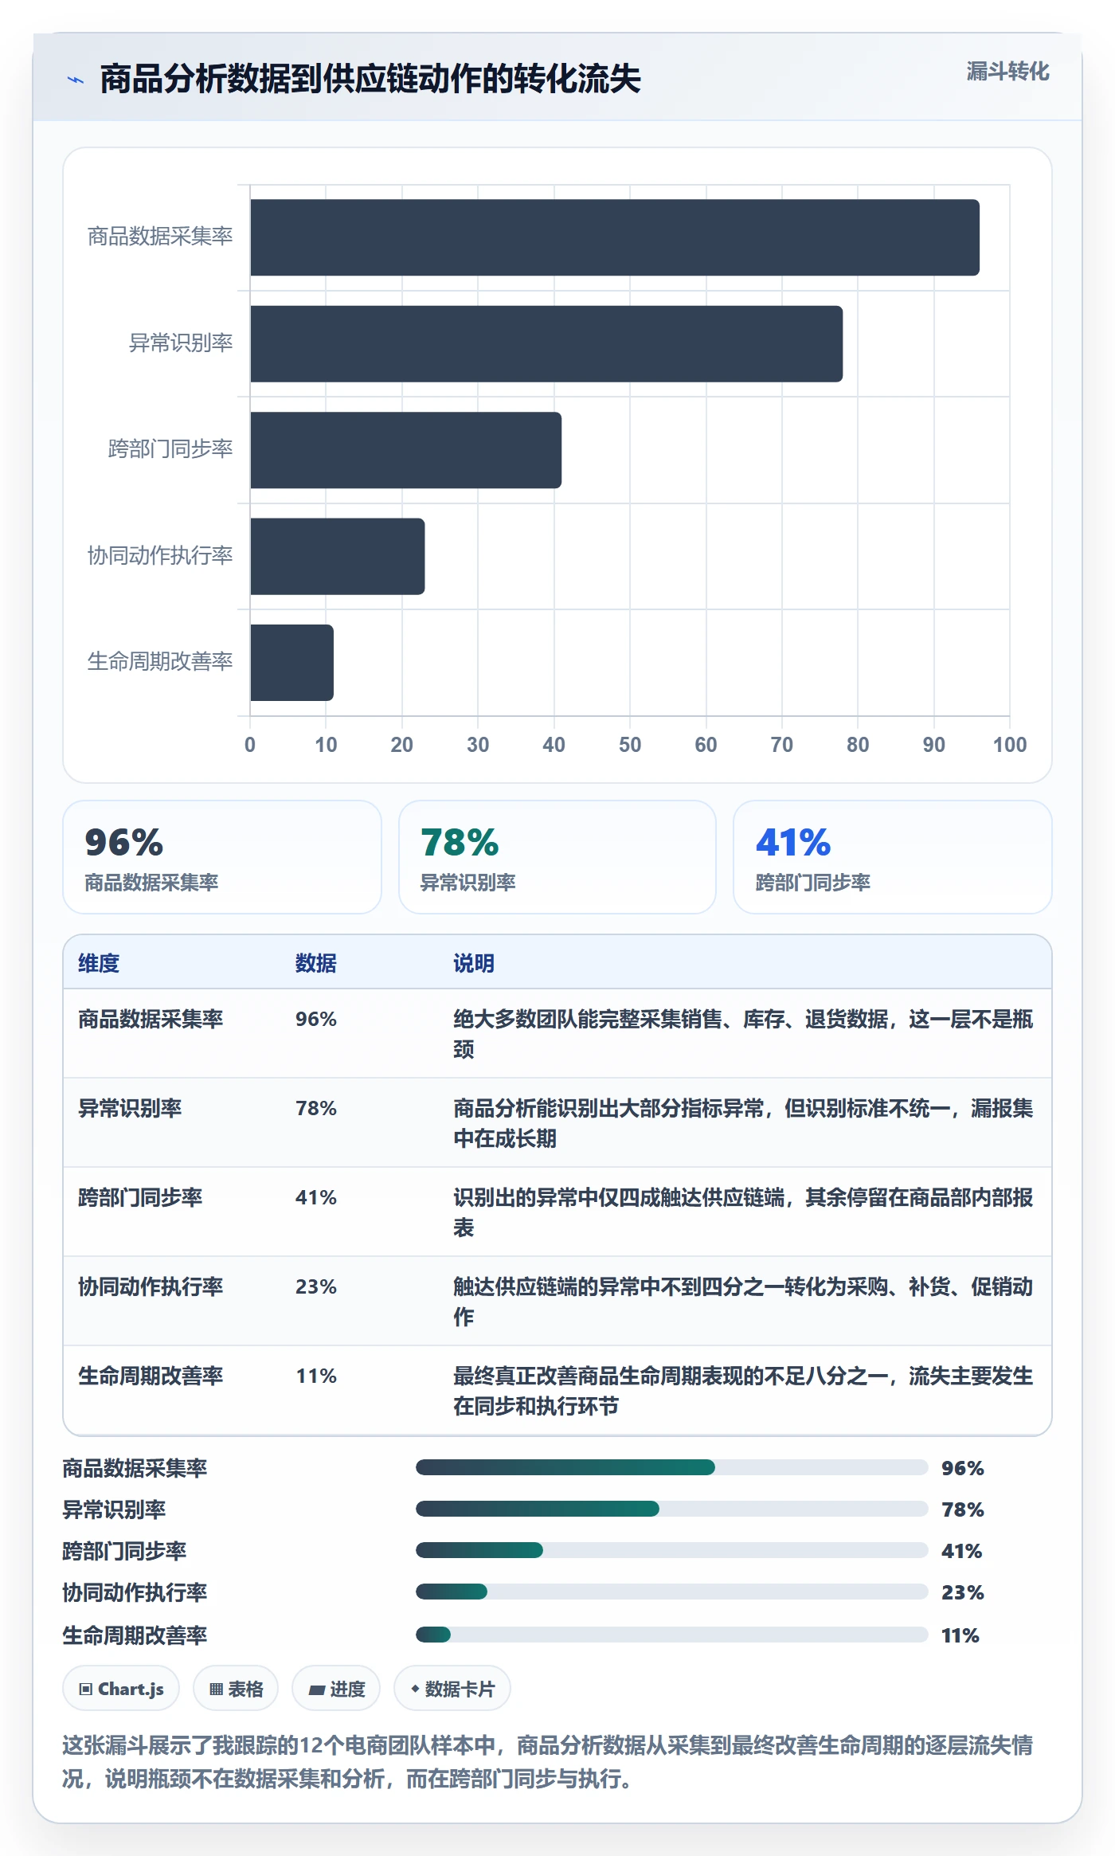Click the 跨部门同步率 bar in chart
This screenshot has height=1856, width=1115.
coord(406,450)
